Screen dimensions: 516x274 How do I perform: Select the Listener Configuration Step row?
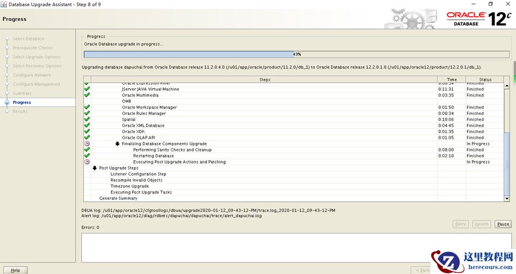[x=294, y=174]
